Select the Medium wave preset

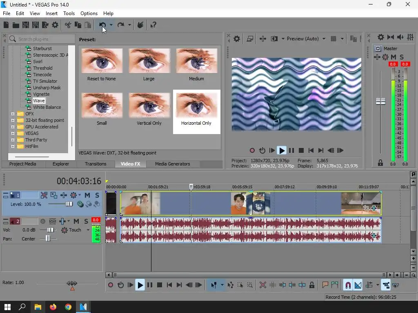[196, 65]
